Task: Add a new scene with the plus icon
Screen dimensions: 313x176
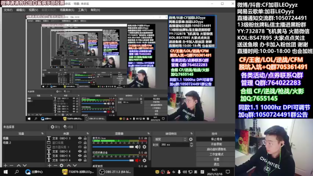Action: click(x=5, y=165)
